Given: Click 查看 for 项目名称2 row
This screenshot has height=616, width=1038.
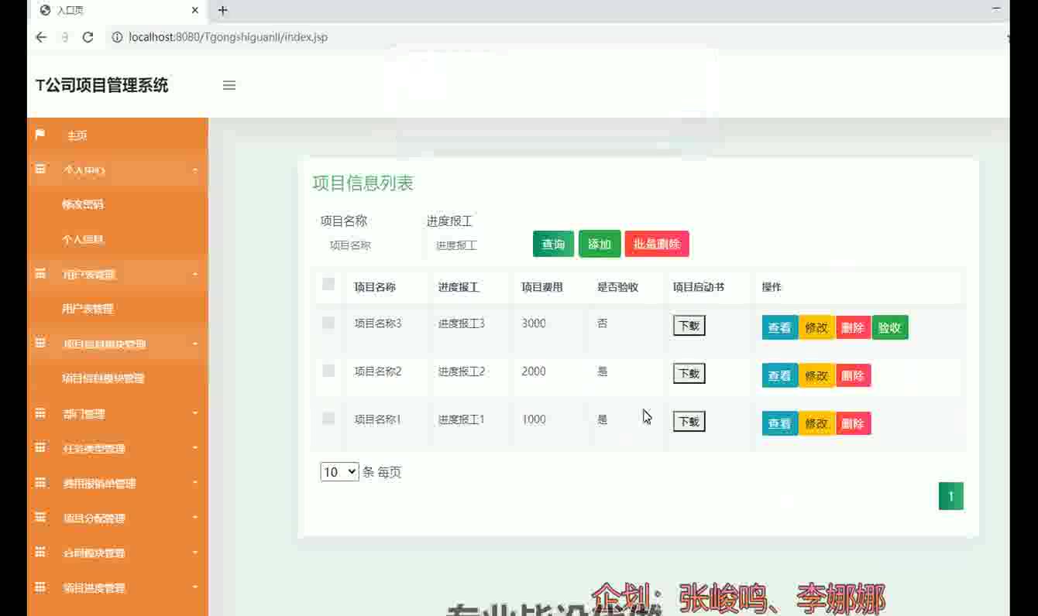Looking at the screenshot, I should click(779, 375).
